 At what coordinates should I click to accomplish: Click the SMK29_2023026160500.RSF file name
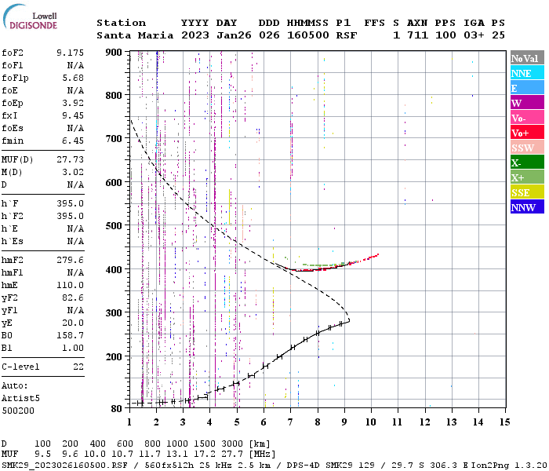point(65,465)
